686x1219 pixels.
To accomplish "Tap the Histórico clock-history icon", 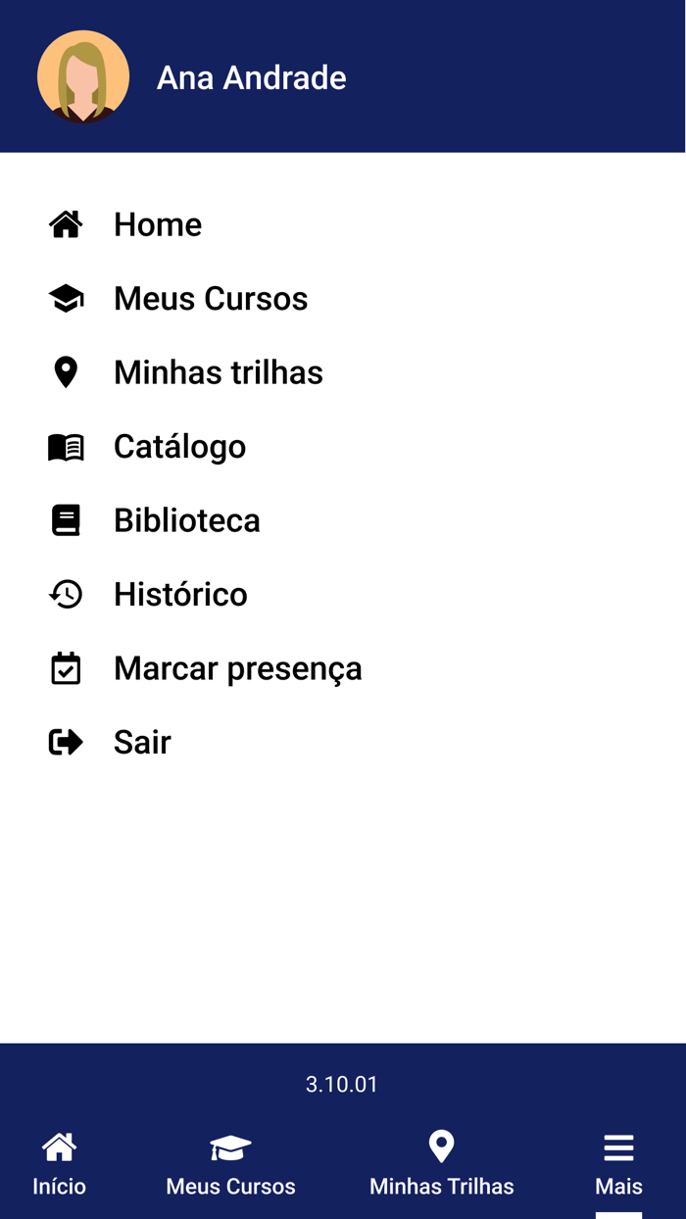I will click(65, 594).
